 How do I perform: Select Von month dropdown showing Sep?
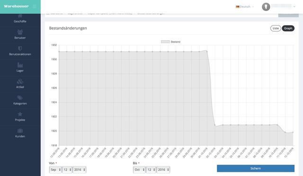click(x=55, y=170)
